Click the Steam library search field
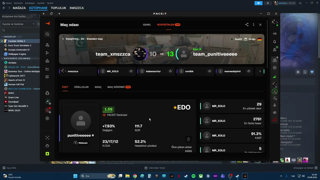Image resolution: width=320 pixels, height=180 pixels. 20,30
